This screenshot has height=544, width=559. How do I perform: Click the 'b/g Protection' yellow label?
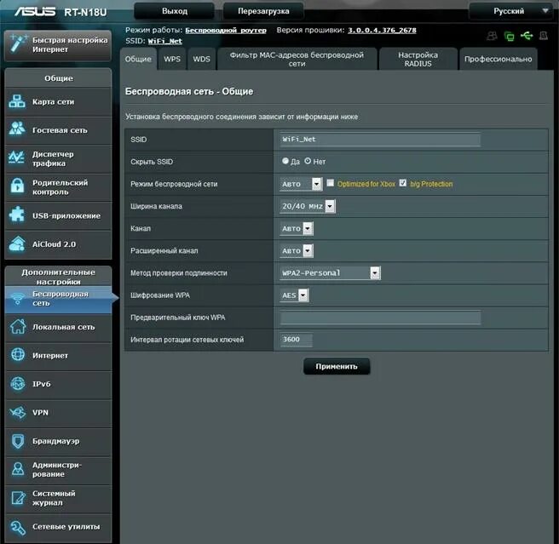tap(431, 184)
